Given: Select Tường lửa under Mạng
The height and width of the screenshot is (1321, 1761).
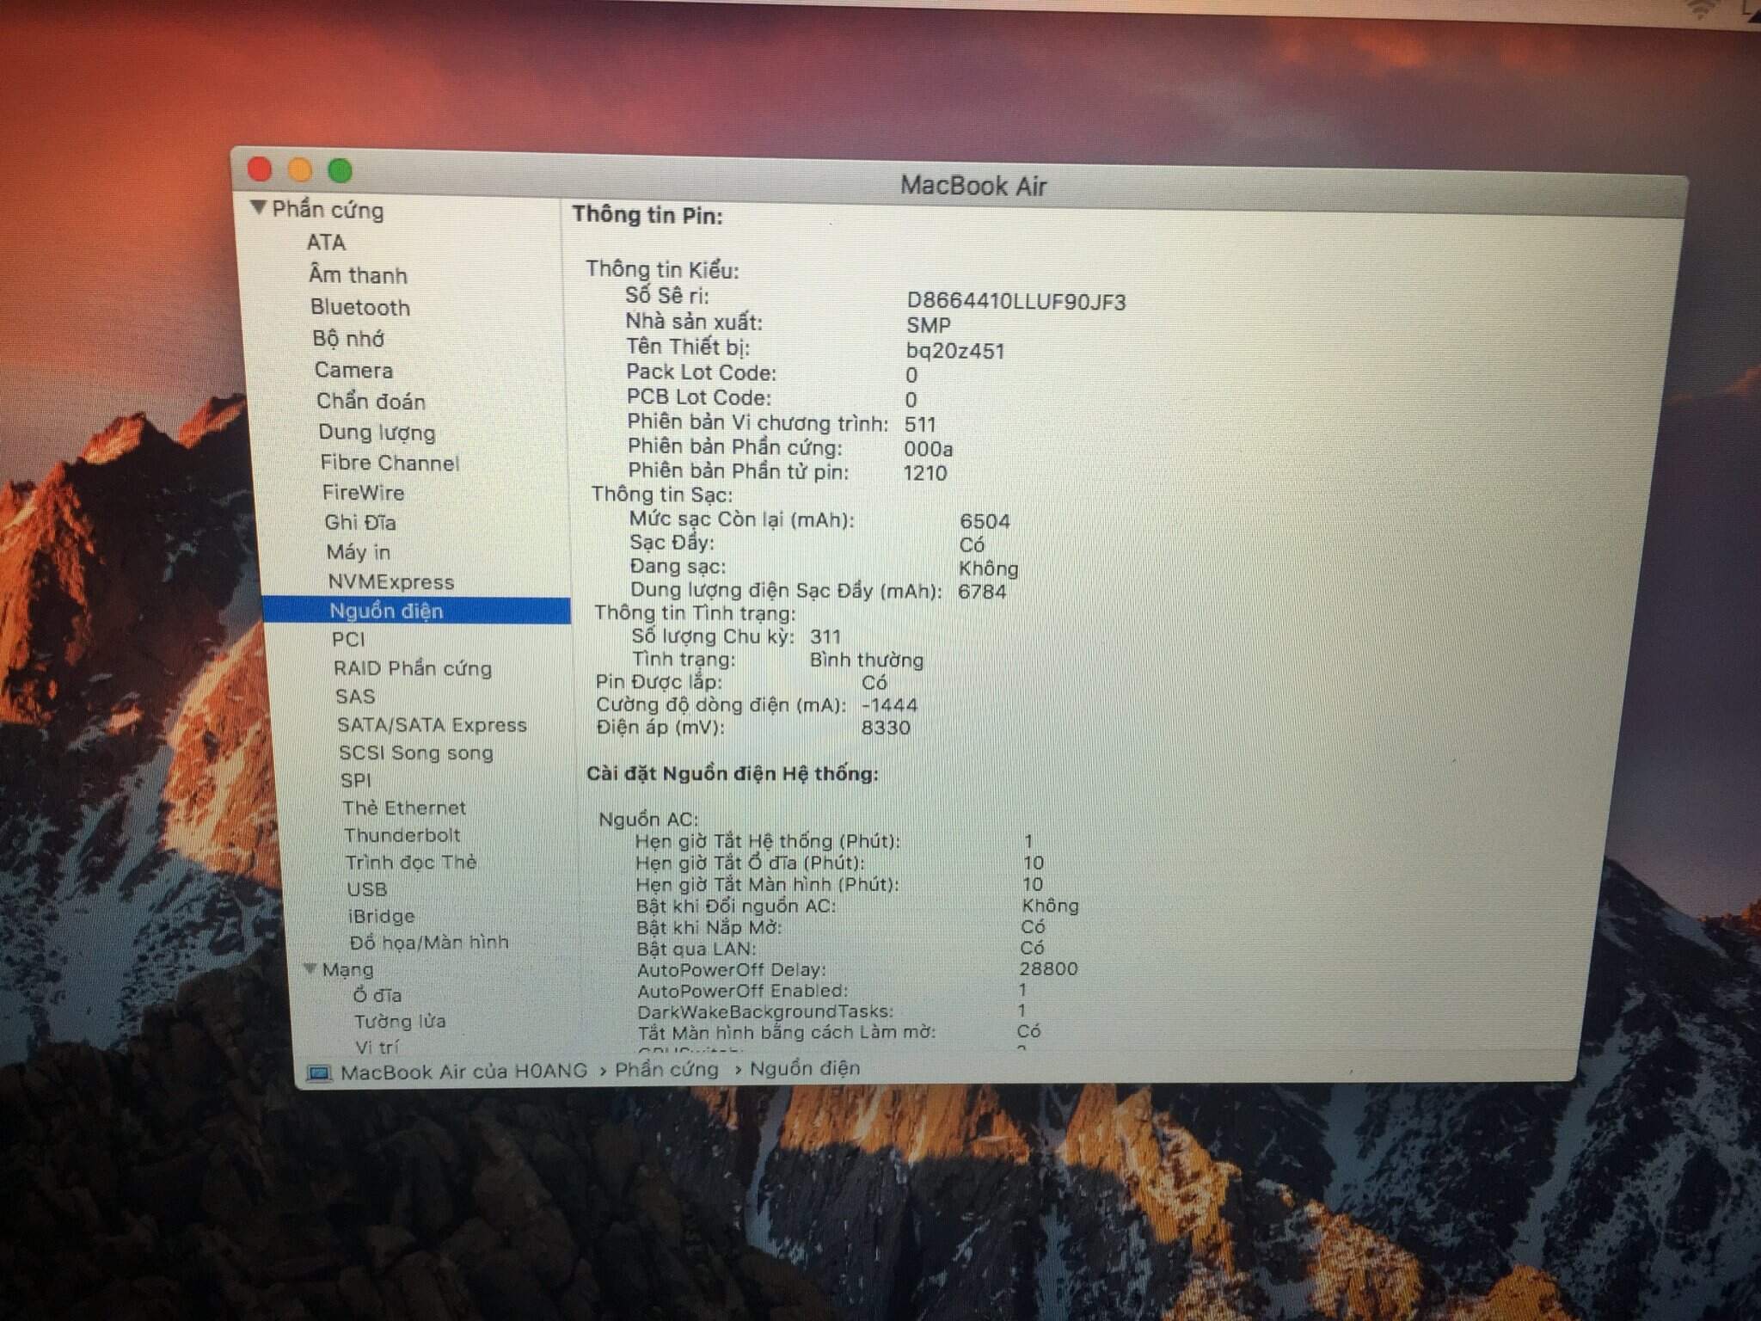Looking at the screenshot, I should [400, 1022].
